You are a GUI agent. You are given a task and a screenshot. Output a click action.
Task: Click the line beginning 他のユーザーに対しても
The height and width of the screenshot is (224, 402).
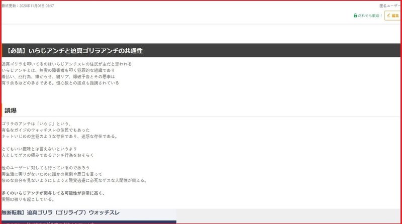pyautogui.click(x=46, y=168)
